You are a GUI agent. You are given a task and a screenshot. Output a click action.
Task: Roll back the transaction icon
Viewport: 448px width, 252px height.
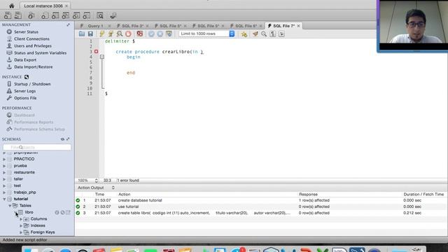(x=160, y=34)
